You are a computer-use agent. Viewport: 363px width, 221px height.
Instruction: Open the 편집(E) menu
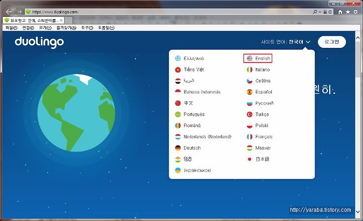(28, 28)
